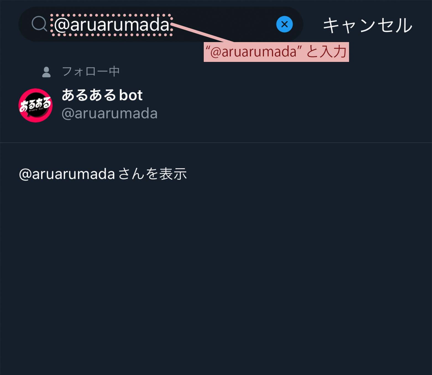The width and height of the screenshot is (432, 375).
Task: Click the divider line below the あるある bot result
Action: pyautogui.click(x=216, y=143)
